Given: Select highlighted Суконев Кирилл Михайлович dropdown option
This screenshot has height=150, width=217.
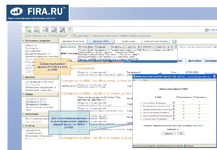Looking at the screenshot, I should point(127,61).
